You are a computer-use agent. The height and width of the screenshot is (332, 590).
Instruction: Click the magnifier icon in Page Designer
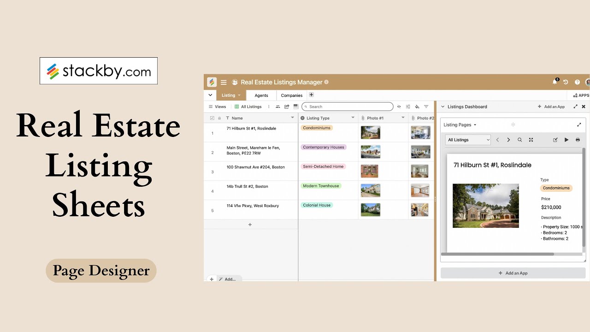[x=520, y=140]
